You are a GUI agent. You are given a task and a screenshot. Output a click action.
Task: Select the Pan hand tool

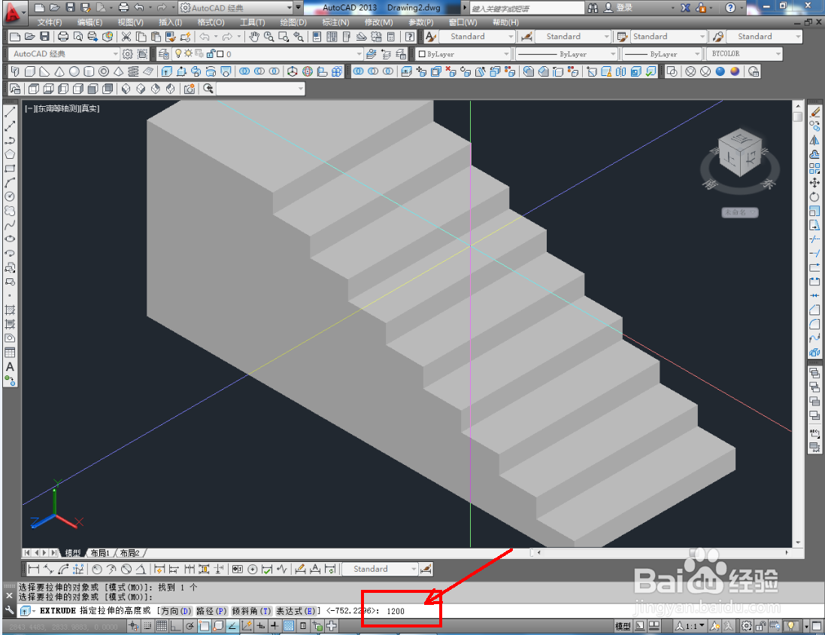tap(254, 36)
